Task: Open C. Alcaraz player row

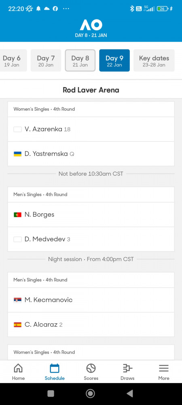Action: click(91, 325)
